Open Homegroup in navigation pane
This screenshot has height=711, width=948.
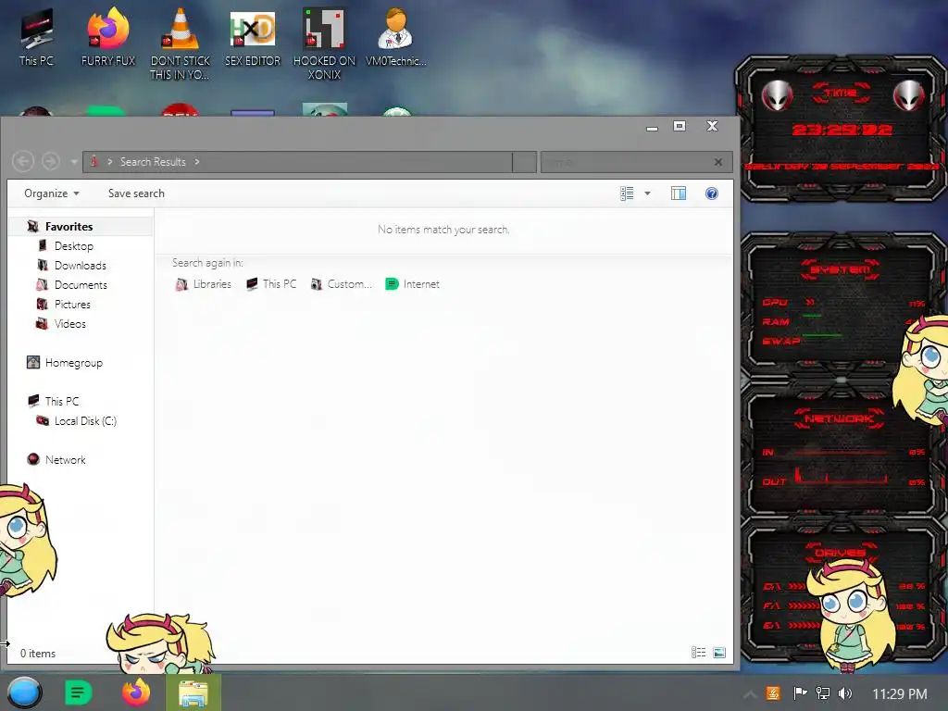73,363
